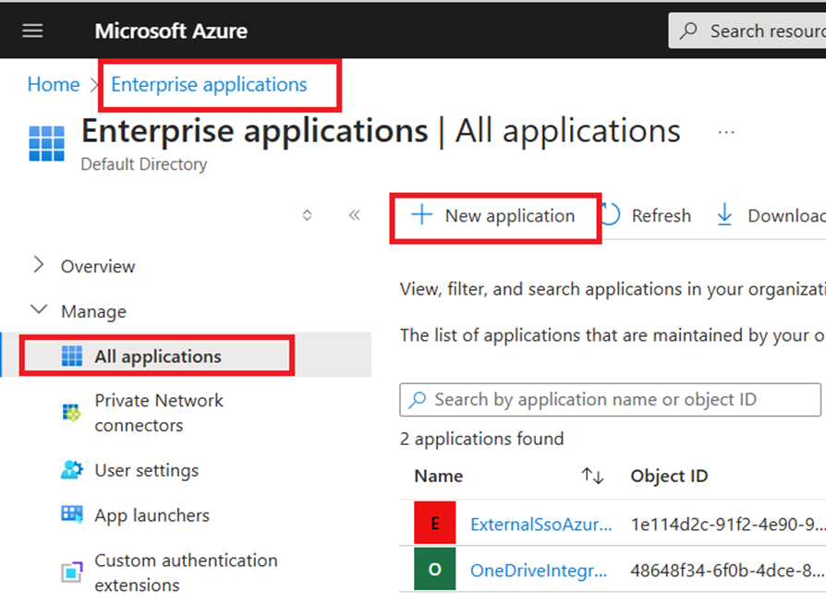This screenshot has height=616, width=826.
Task: Click the plus icon for New application
Action: point(421,215)
